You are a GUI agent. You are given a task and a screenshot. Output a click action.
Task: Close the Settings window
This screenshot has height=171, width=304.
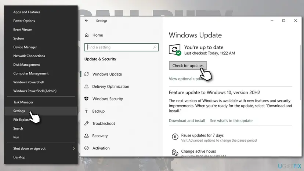(x=296, y=21)
